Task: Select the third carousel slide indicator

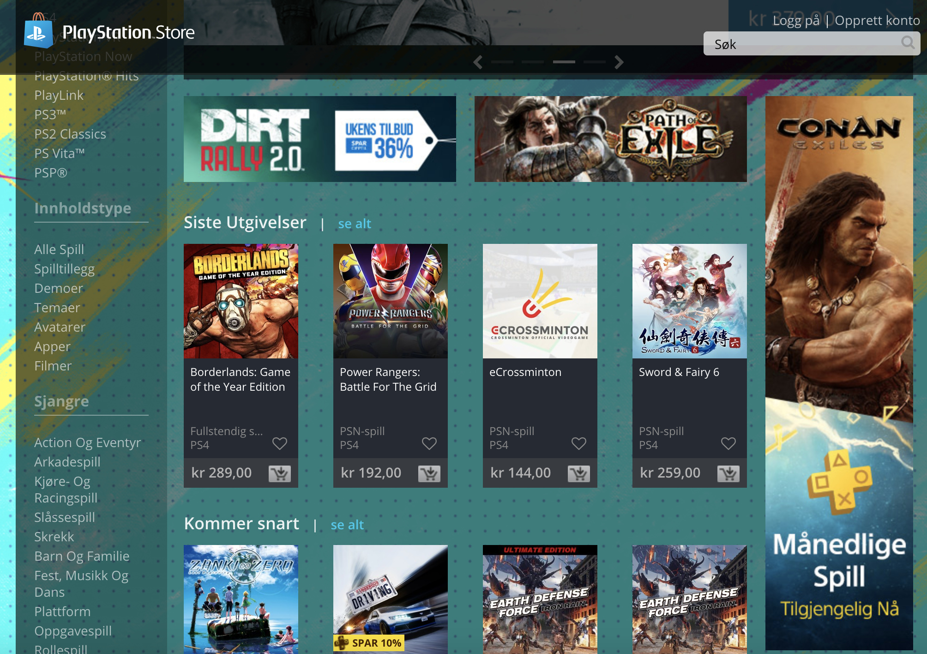Action: (x=564, y=62)
